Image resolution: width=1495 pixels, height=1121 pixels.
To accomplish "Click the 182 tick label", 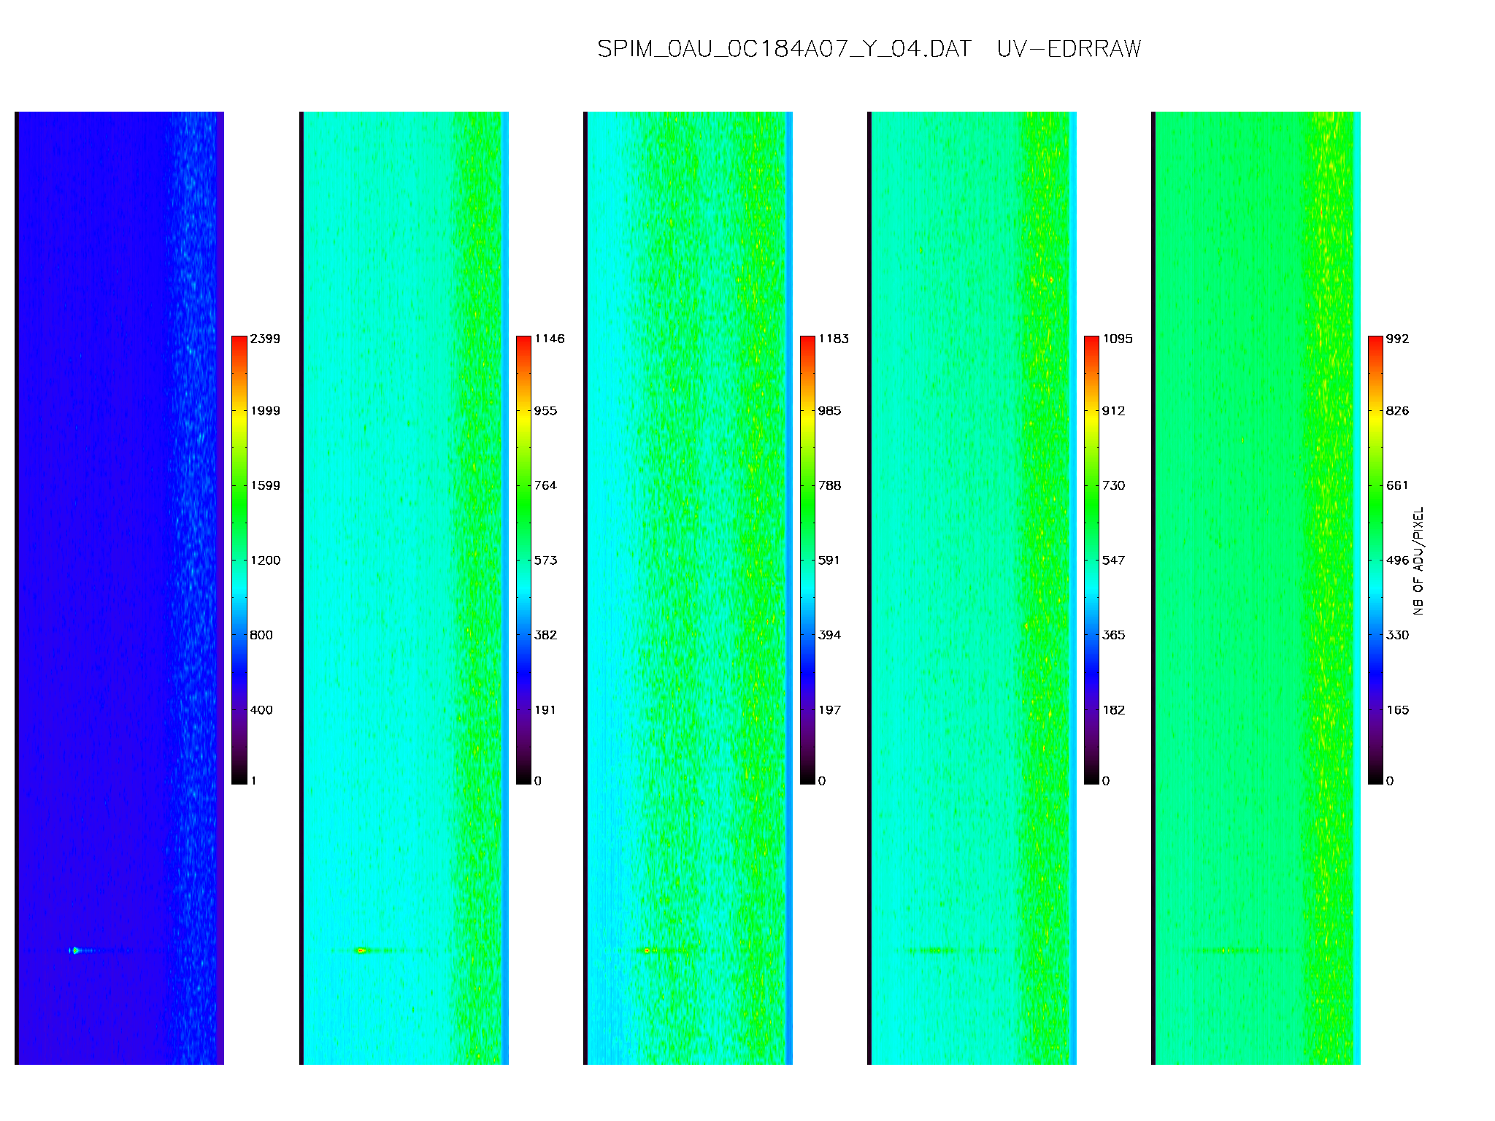I will 1113,710.
